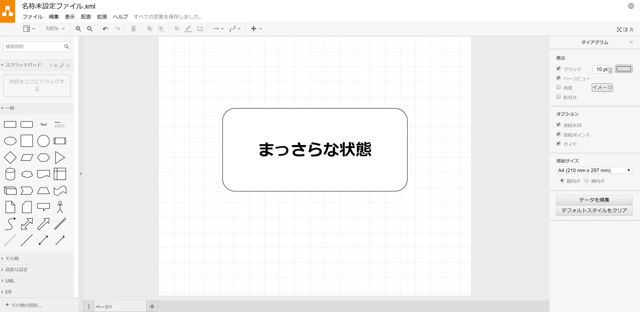Open the 配置 menu

[x=86, y=17]
